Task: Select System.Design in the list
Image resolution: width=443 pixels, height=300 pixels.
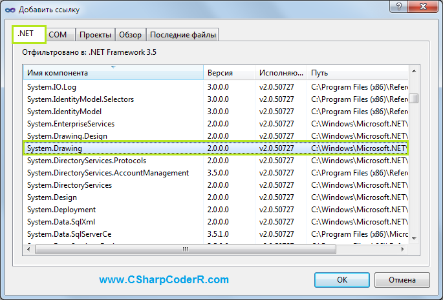Action: [216, 197]
